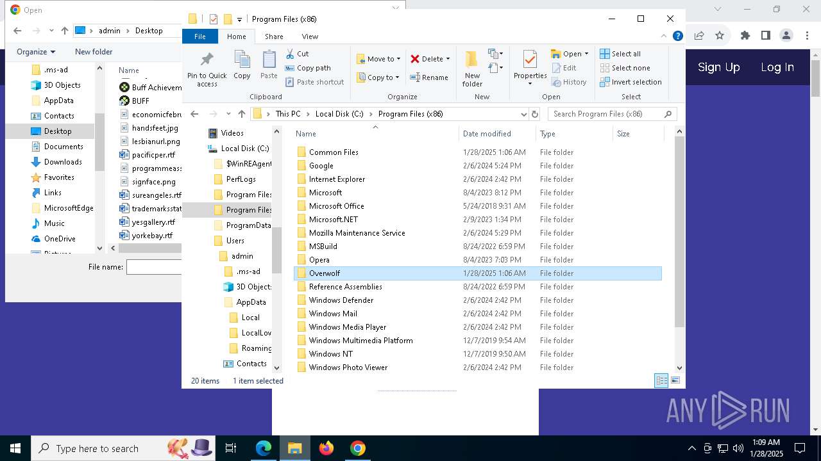Click the Search Program Files (x86) box

[x=612, y=114]
